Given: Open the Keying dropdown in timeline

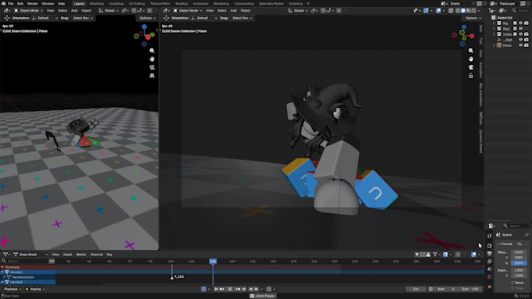Looking at the screenshot, I should 35,289.
